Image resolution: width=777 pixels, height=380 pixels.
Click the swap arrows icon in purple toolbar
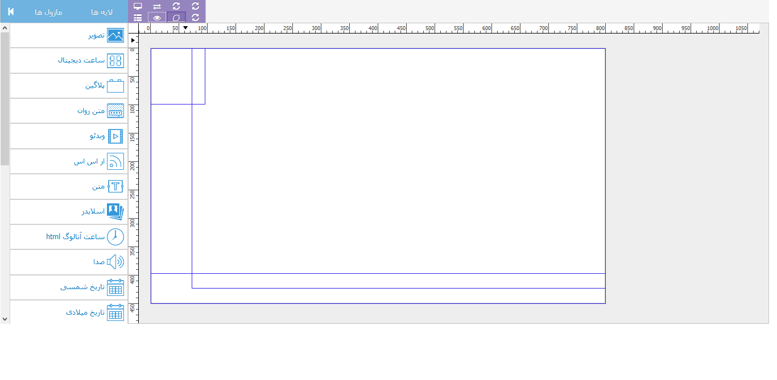(157, 6)
